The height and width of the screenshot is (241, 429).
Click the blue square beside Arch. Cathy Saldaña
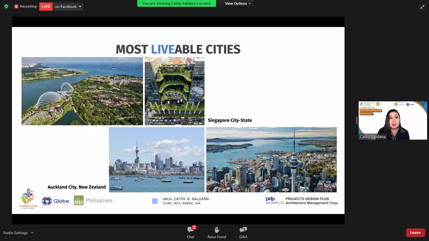[155, 201]
